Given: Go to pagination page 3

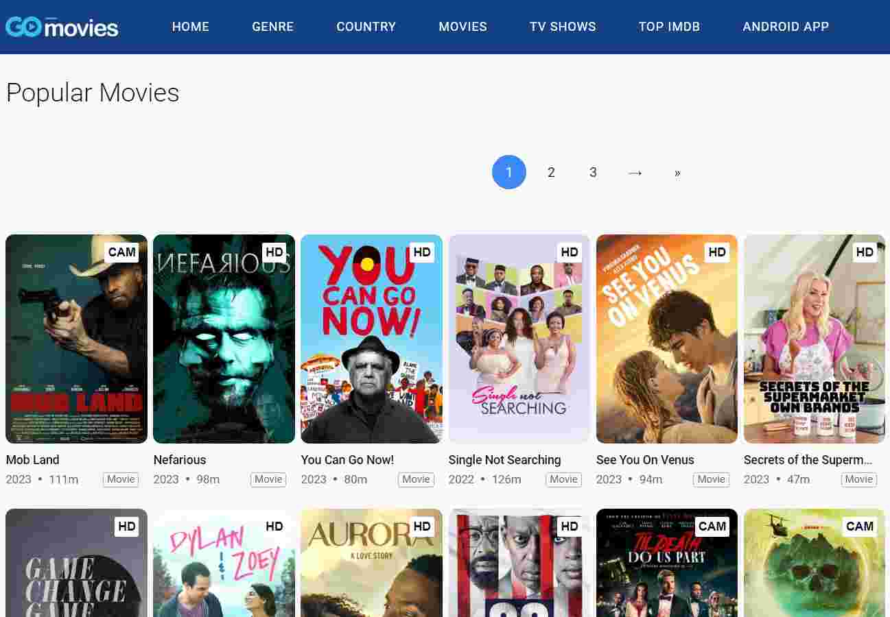Looking at the screenshot, I should 593,172.
